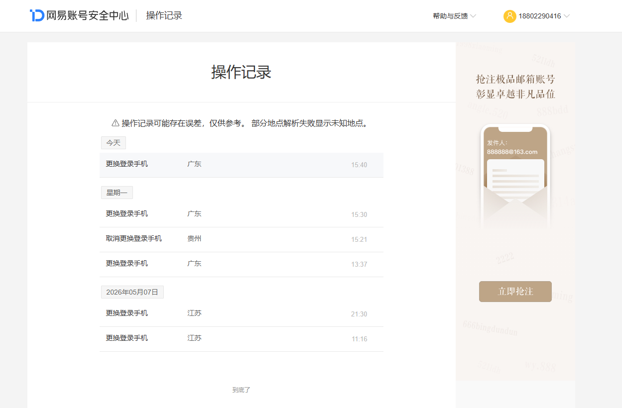Click the warning triangle icon beside the notice
Screen dimensions: 622x408
pyautogui.click(x=116, y=123)
